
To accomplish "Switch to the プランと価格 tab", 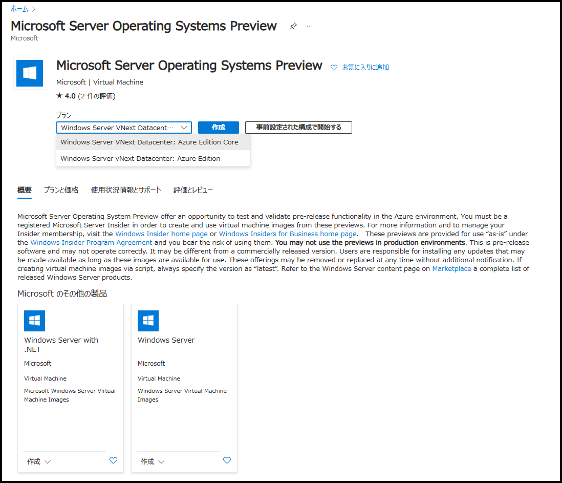I will [61, 190].
